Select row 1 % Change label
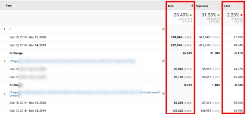 coord(16,53)
